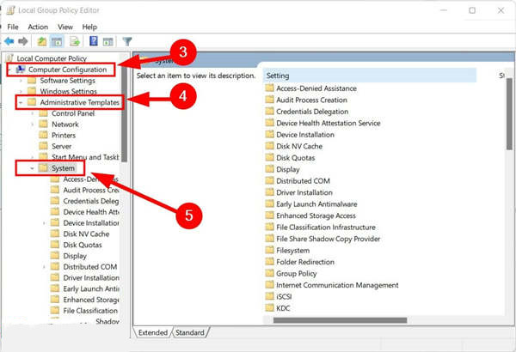Click the Computer Configuration computer icon
The width and height of the screenshot is (516, 352).
(x=21, y=70)
